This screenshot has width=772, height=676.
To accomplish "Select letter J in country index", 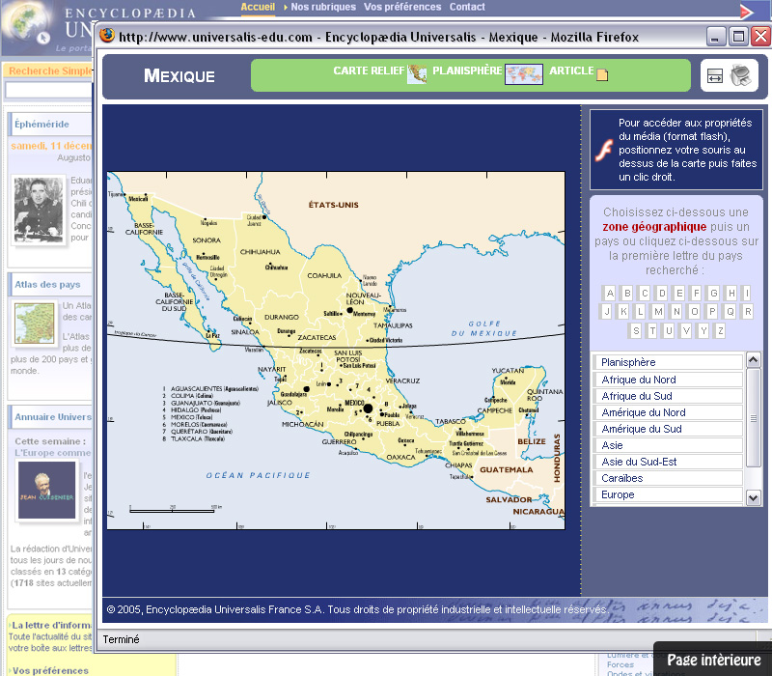I will click(607, 311).
